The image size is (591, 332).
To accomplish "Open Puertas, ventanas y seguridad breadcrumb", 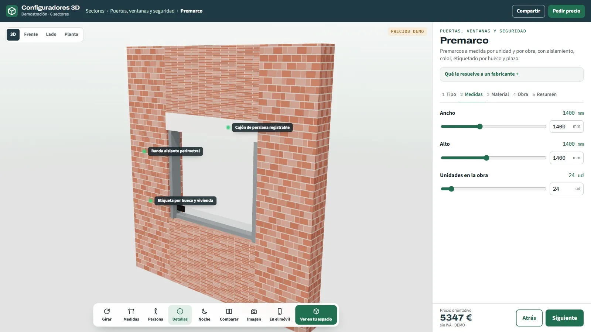I will (142, 11).
